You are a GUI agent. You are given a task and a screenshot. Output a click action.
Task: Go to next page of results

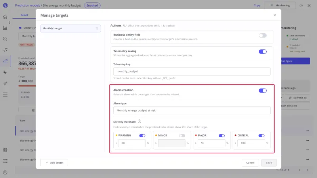pyautogui.click(x=307, y=170)
